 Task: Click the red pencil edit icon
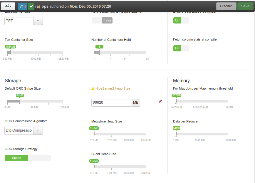click(160, 101)
